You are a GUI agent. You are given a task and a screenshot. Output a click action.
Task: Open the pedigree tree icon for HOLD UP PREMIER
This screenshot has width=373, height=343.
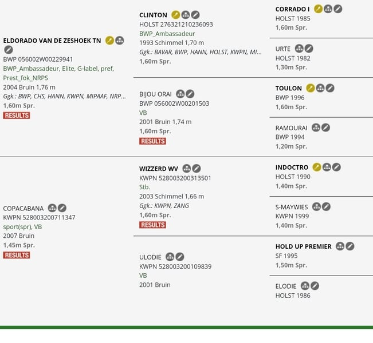[340, 246]
